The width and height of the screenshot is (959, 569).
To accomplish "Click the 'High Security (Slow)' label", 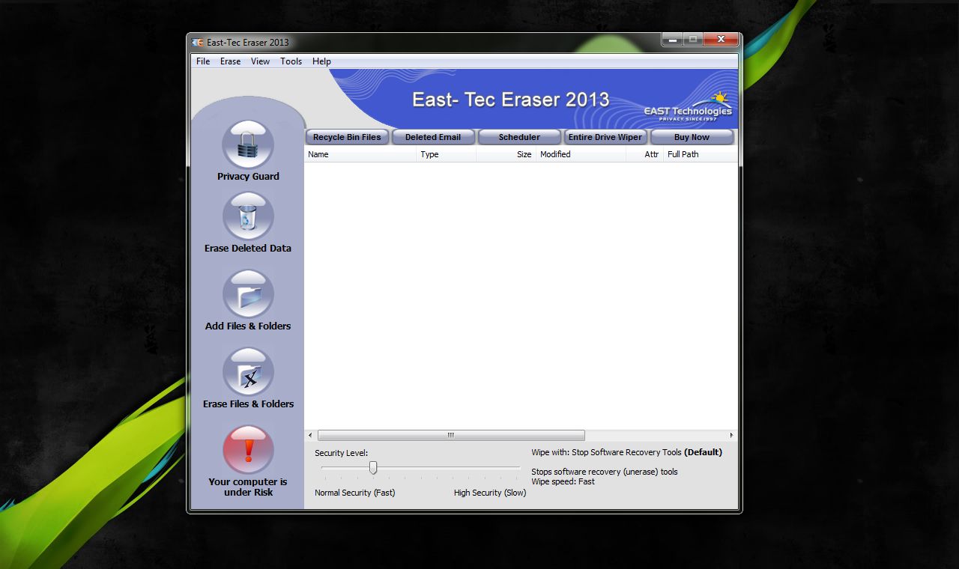I will [x=490, y=493].
